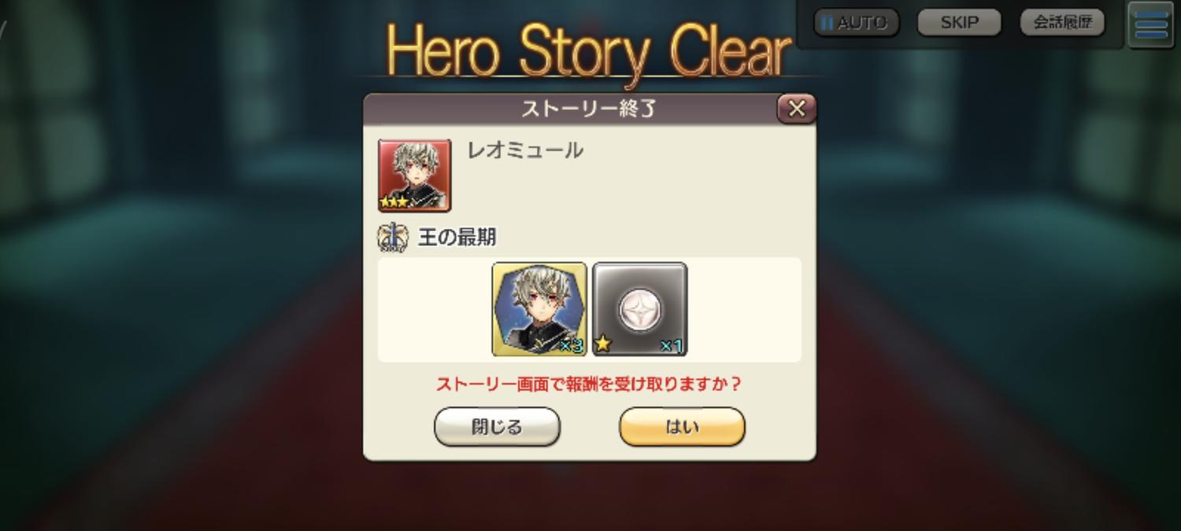Click the Hero Story Clear banner
The image size is (1181, 531).
click(589, 51)
